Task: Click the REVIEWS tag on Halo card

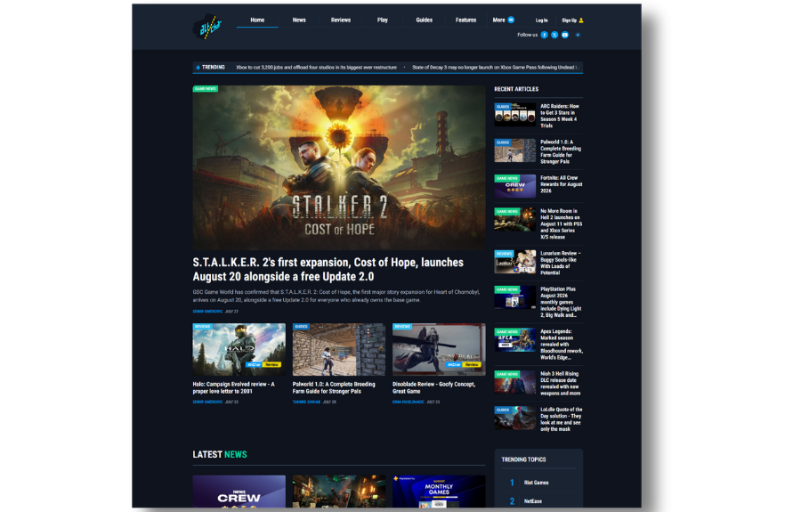Action: 202,326
